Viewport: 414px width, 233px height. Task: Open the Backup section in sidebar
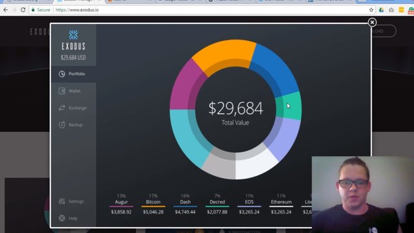coord(74,125)
